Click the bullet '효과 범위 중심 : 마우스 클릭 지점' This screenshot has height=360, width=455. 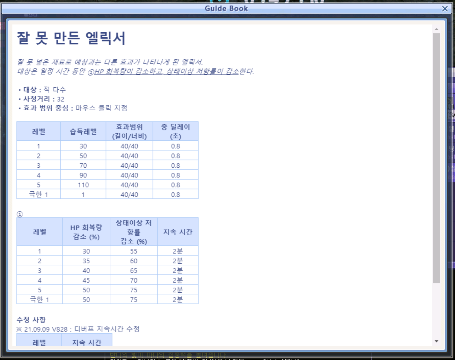point(73,108)
